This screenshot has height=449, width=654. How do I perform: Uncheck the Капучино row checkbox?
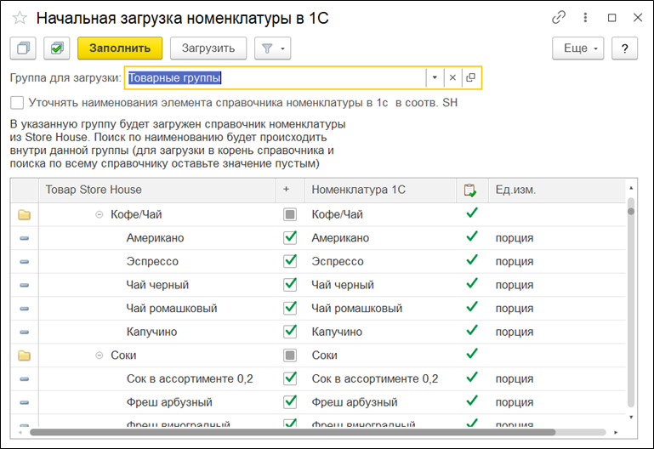pos(290,332)
